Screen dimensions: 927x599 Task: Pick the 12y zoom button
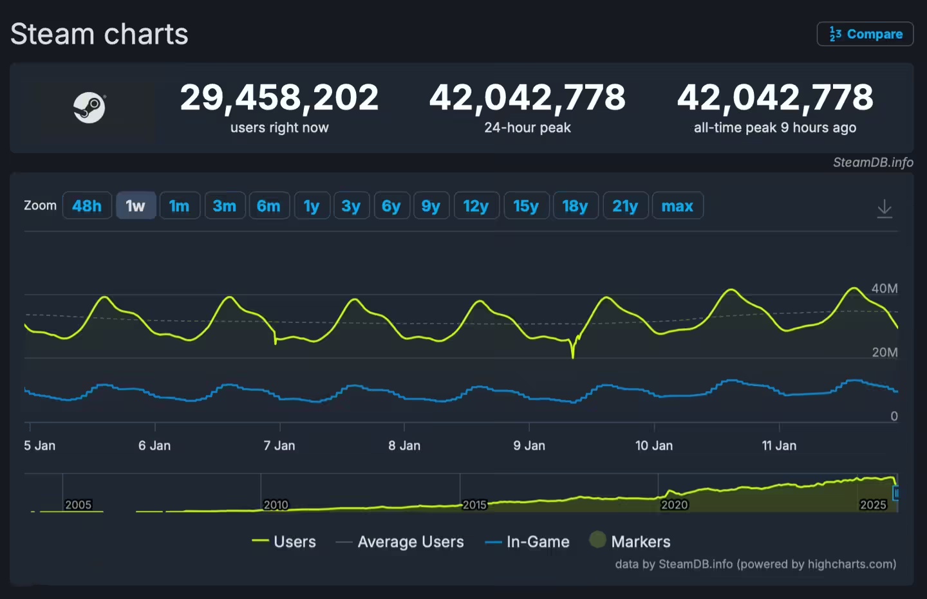476,206
